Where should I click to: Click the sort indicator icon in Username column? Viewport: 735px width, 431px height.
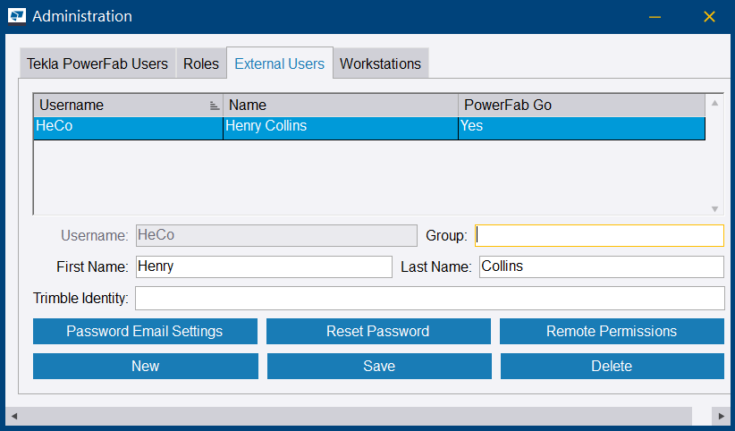pyautogui.click(x=214, y=106)
